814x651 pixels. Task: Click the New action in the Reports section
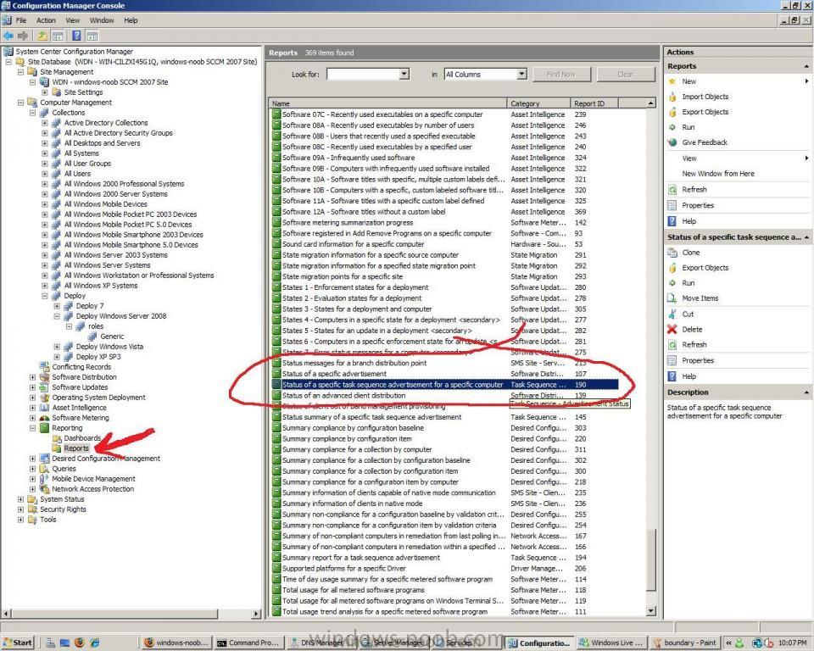tap(689, 81)
